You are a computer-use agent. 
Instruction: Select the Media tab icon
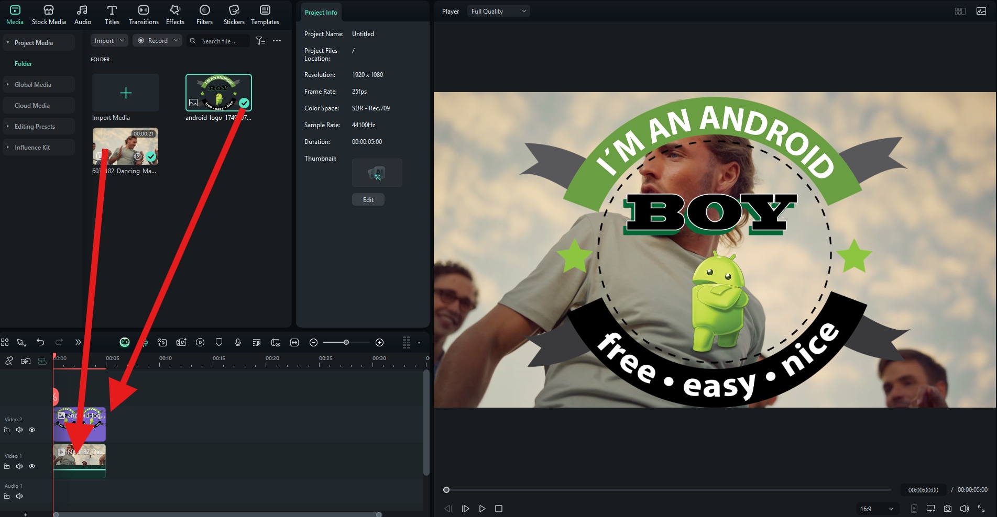15,15
